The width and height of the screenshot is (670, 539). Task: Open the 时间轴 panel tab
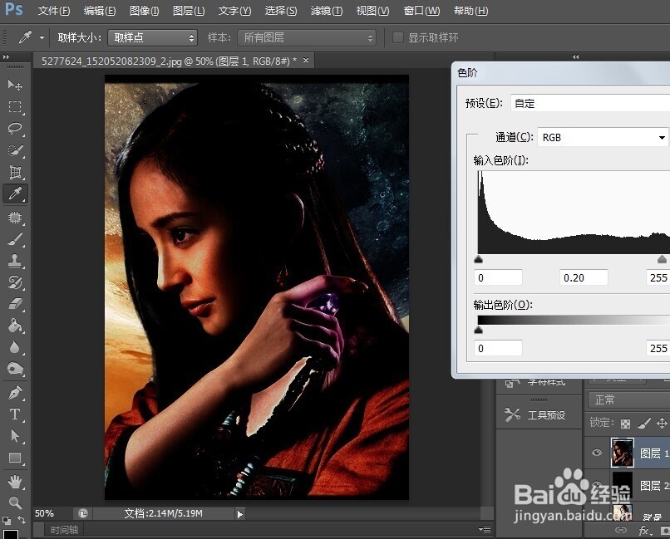(x=64, y=530)
